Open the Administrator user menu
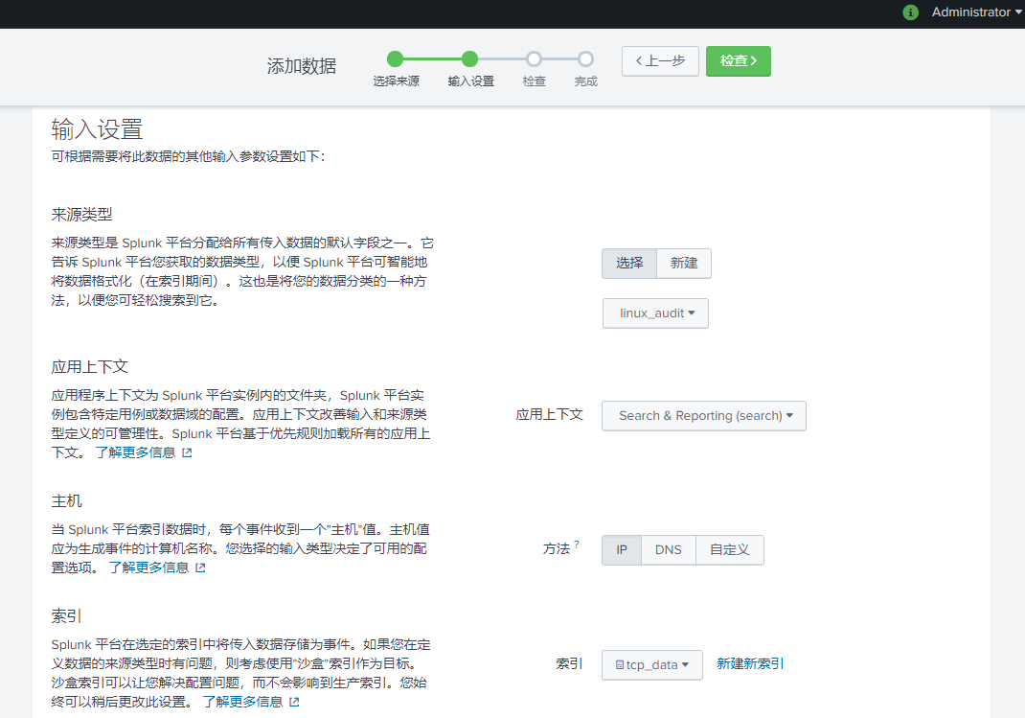The image size is (1025, 718). click(977, 12)
